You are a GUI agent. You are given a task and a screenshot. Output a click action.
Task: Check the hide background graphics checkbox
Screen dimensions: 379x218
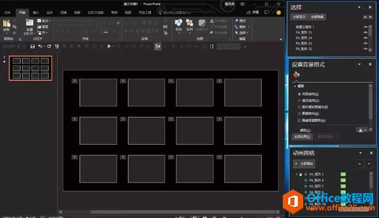[300, 121]
